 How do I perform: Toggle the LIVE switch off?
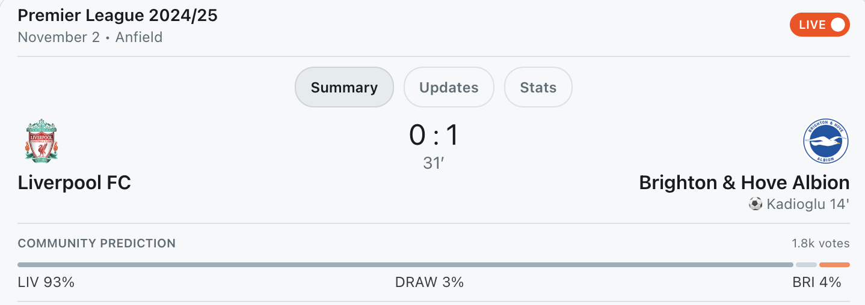pyautogui.click(x=819, y=25)
